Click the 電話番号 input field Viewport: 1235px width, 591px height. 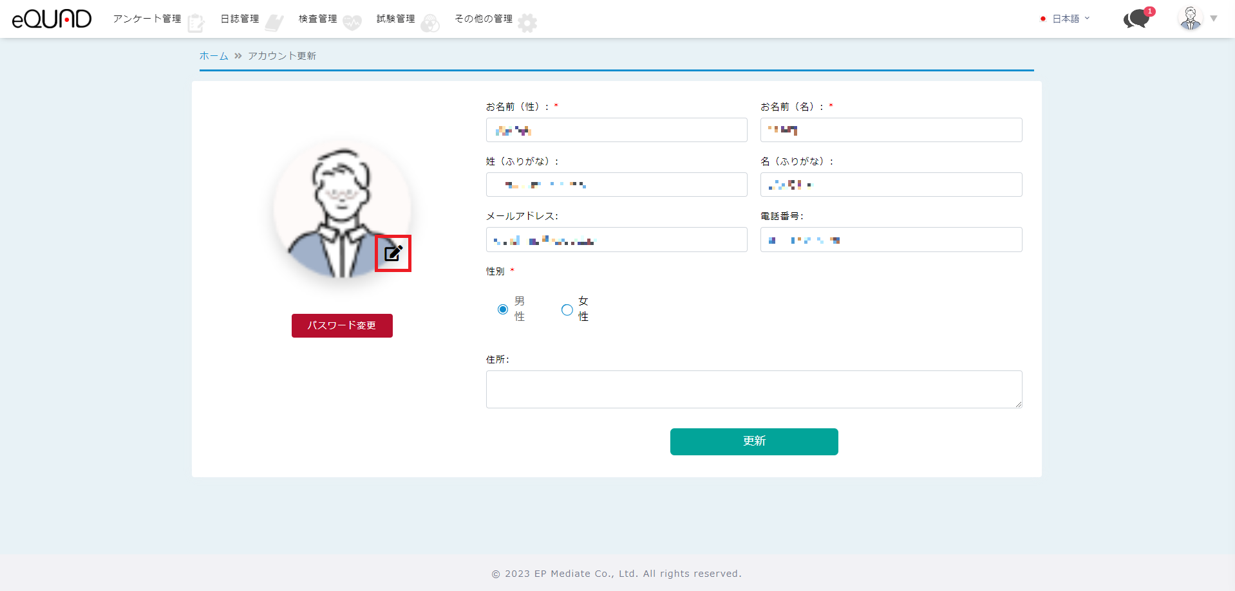pos(891,240)
